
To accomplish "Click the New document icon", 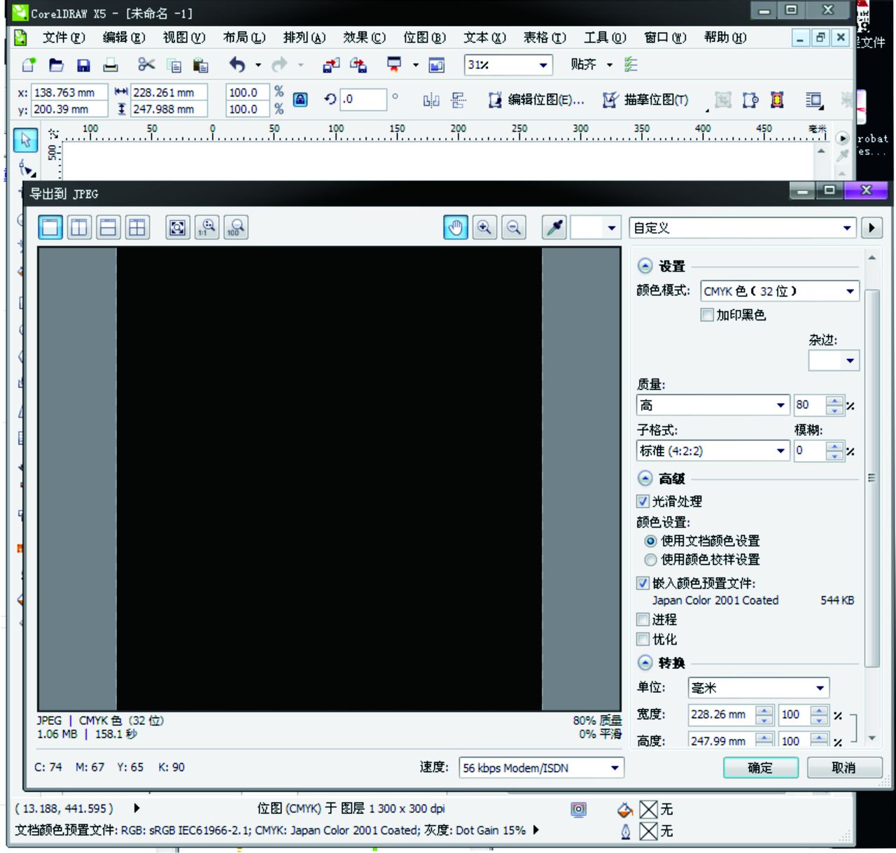I will pyautogui.click(x=29, y=65).
